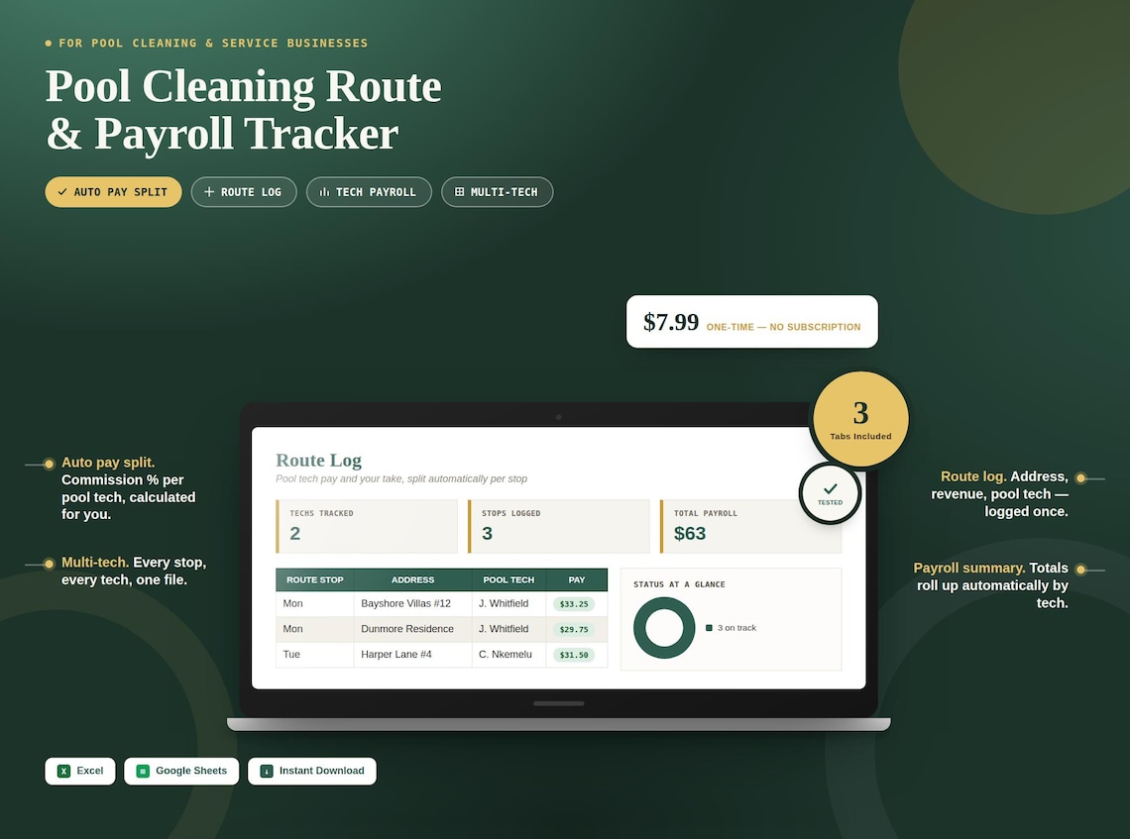
Task: Click the ROUTE STOP column header
Action: point(315,579)
